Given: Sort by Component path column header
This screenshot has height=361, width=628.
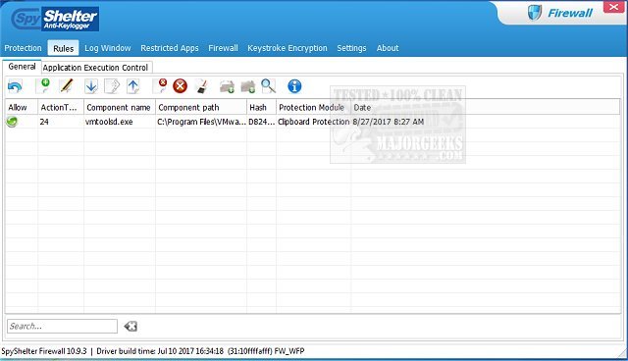Looking at the screenshot, I should point(201,107).
